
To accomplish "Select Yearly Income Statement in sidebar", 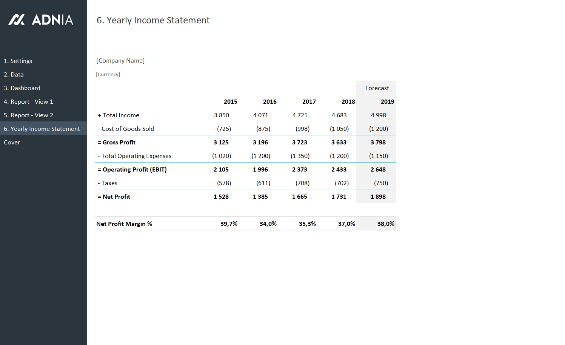I will [42, 129].
